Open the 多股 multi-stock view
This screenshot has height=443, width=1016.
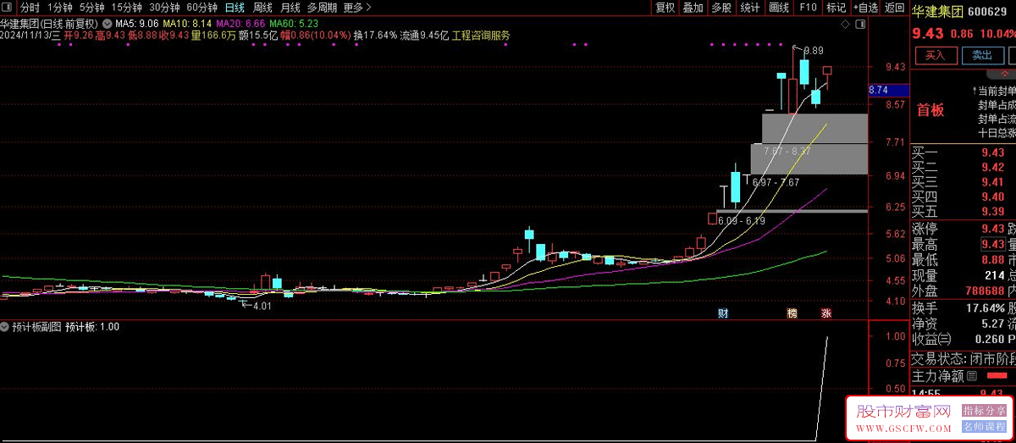[x=721, y=8]
